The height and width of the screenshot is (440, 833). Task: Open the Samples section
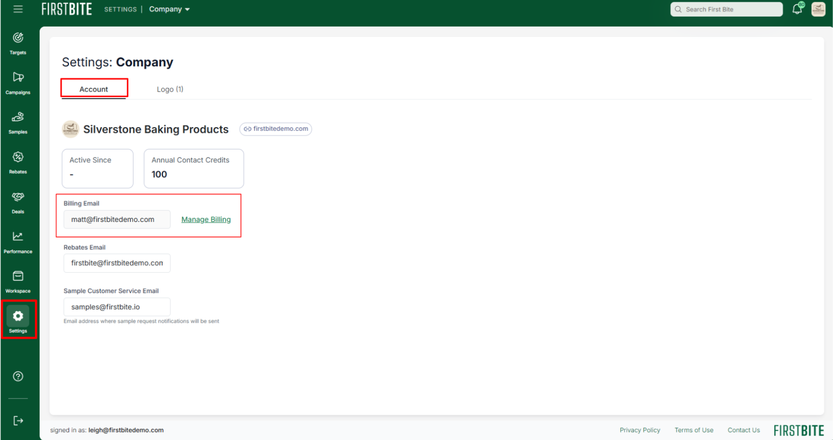(18, 123)
